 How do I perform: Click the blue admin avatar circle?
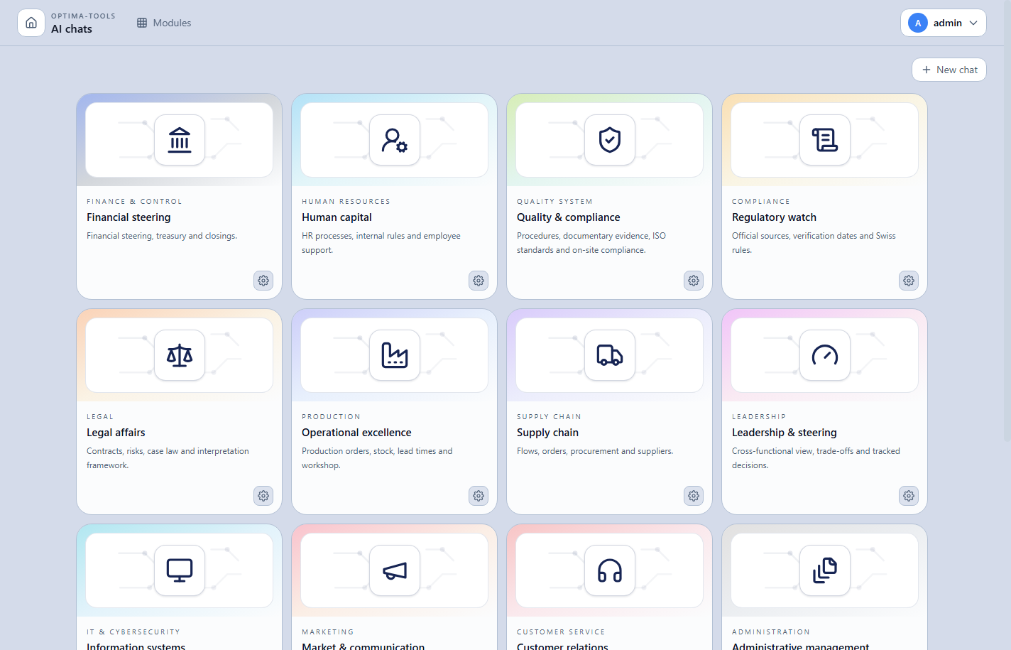click(x=918, y=23)
